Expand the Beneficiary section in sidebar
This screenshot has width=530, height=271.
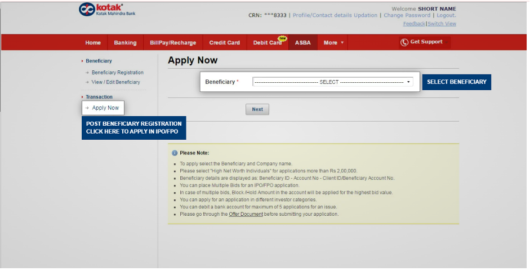(x=99, y=61)
